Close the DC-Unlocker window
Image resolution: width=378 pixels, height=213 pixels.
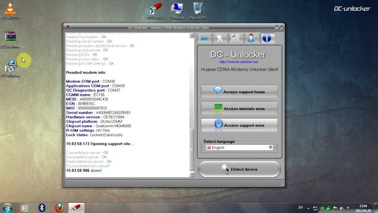(281, 27)
